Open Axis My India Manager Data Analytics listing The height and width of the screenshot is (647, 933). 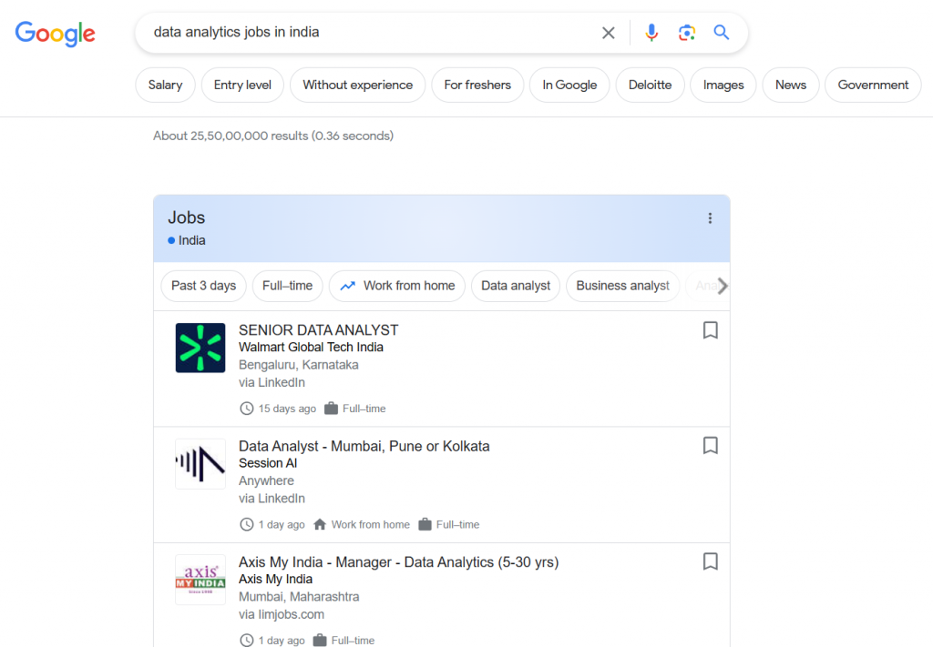[x=399, y=562]
